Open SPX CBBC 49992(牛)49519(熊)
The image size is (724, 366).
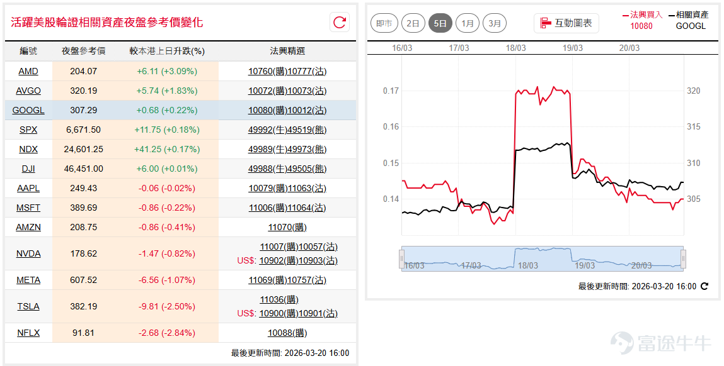tap(287, 130)
